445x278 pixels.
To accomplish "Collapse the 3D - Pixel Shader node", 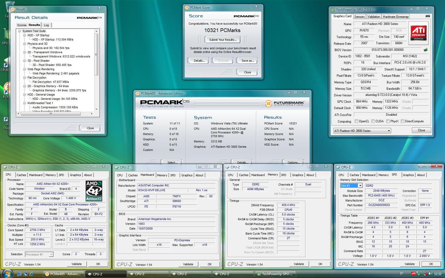I will tap(24, 61).
